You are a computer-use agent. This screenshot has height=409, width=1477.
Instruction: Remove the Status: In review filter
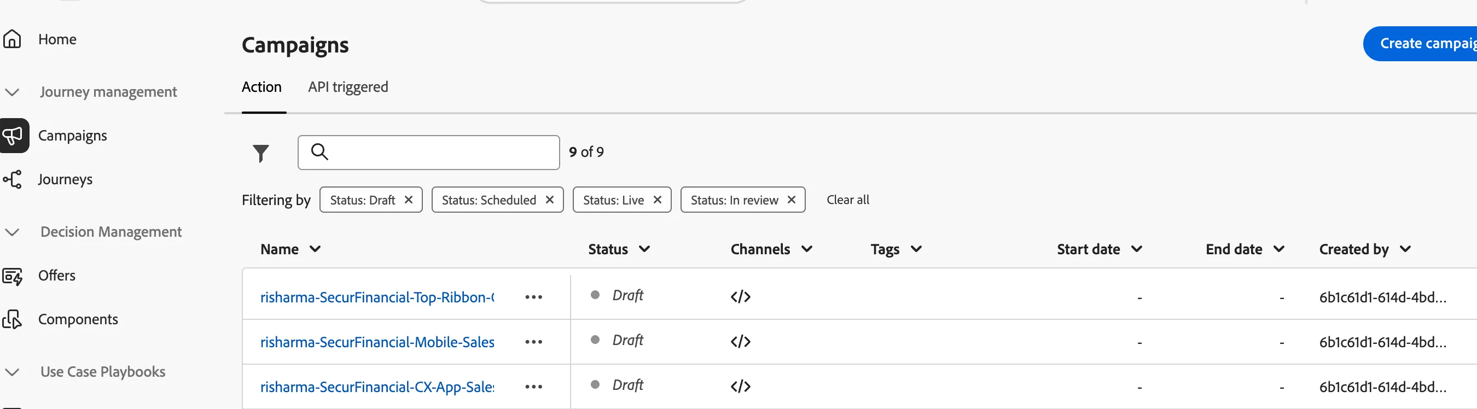click(792, 200)
